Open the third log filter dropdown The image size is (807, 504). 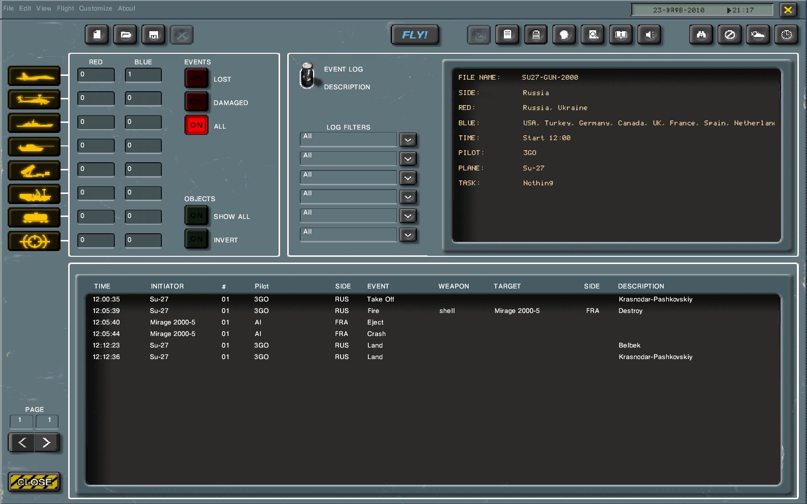pyautogui.click(x=408, y=178)
